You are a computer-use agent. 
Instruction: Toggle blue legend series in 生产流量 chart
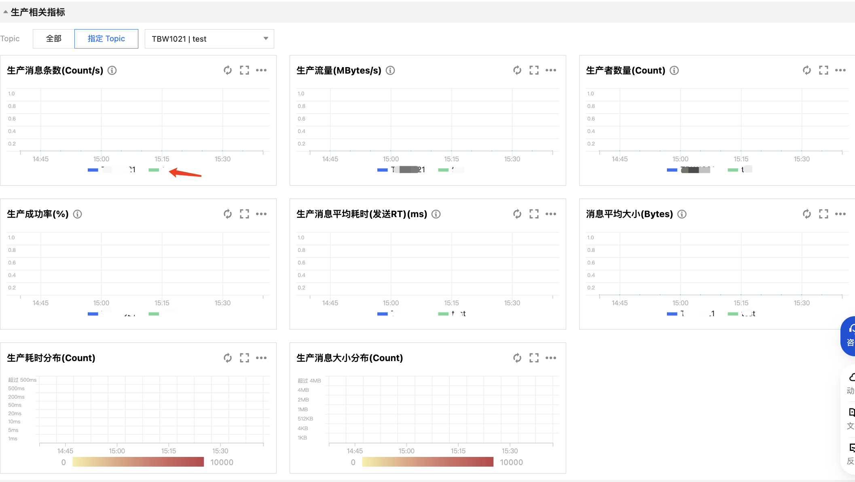click(383, 170)
